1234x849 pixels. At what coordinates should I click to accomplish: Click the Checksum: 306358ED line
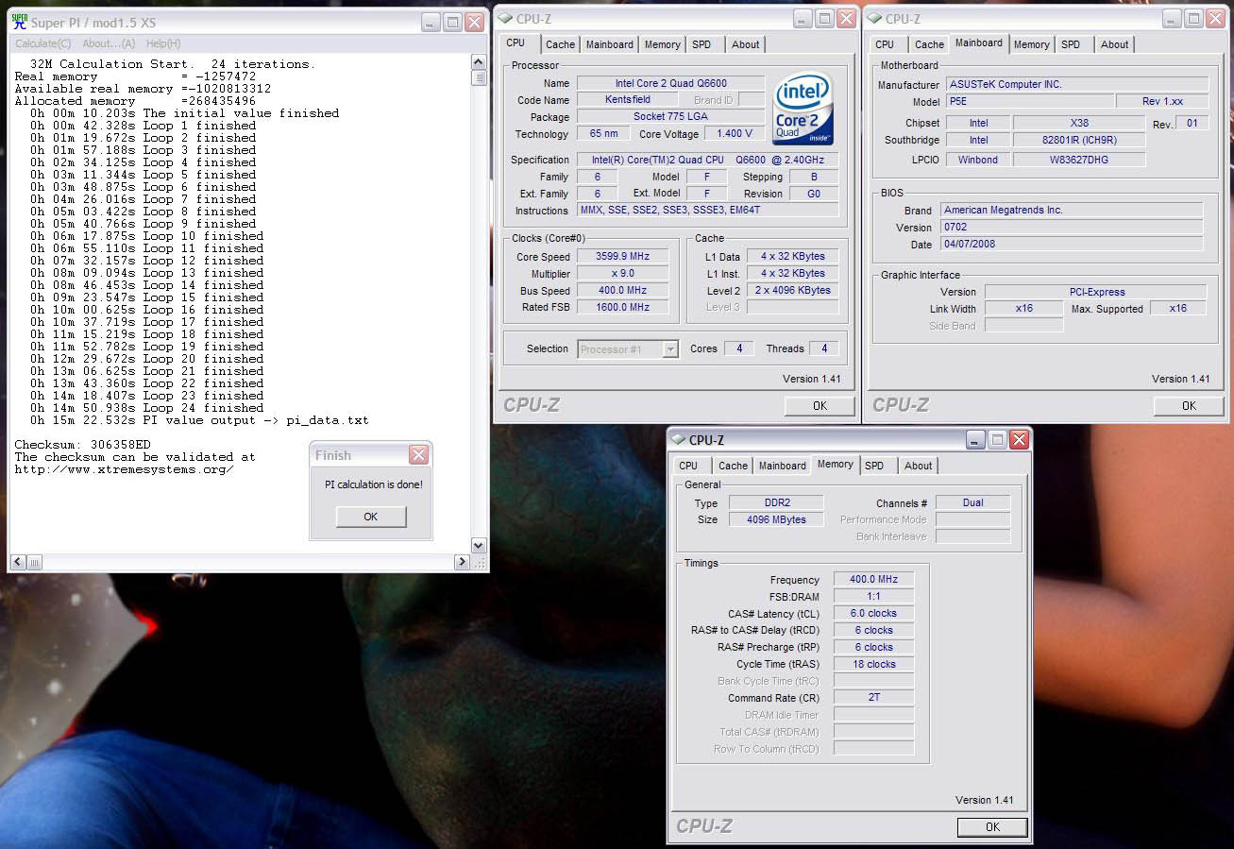(x=82, y=445)
